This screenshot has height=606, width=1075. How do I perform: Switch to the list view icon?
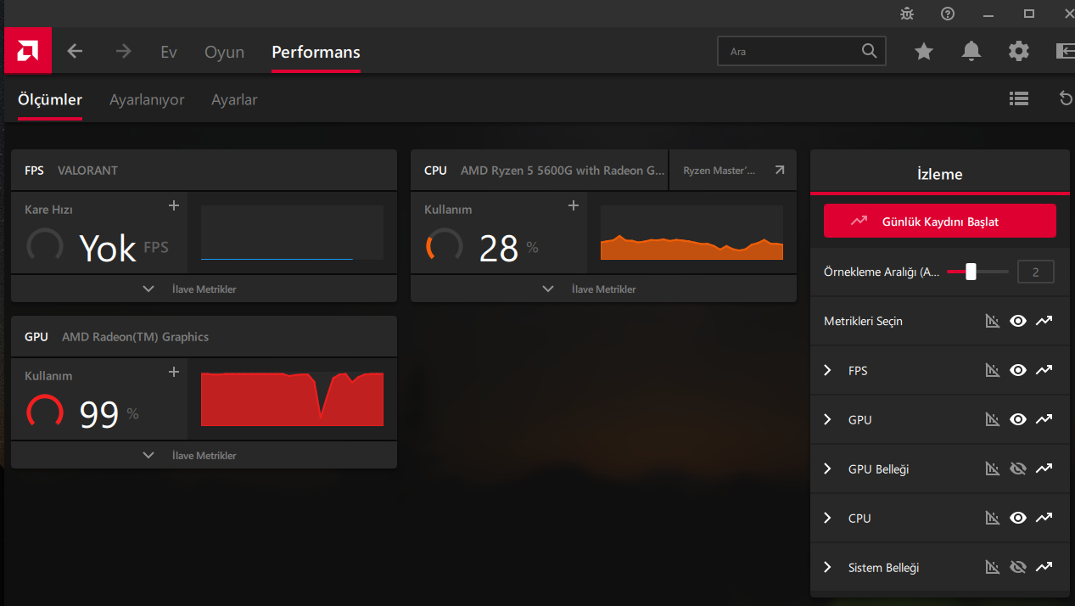(1019, 99)
